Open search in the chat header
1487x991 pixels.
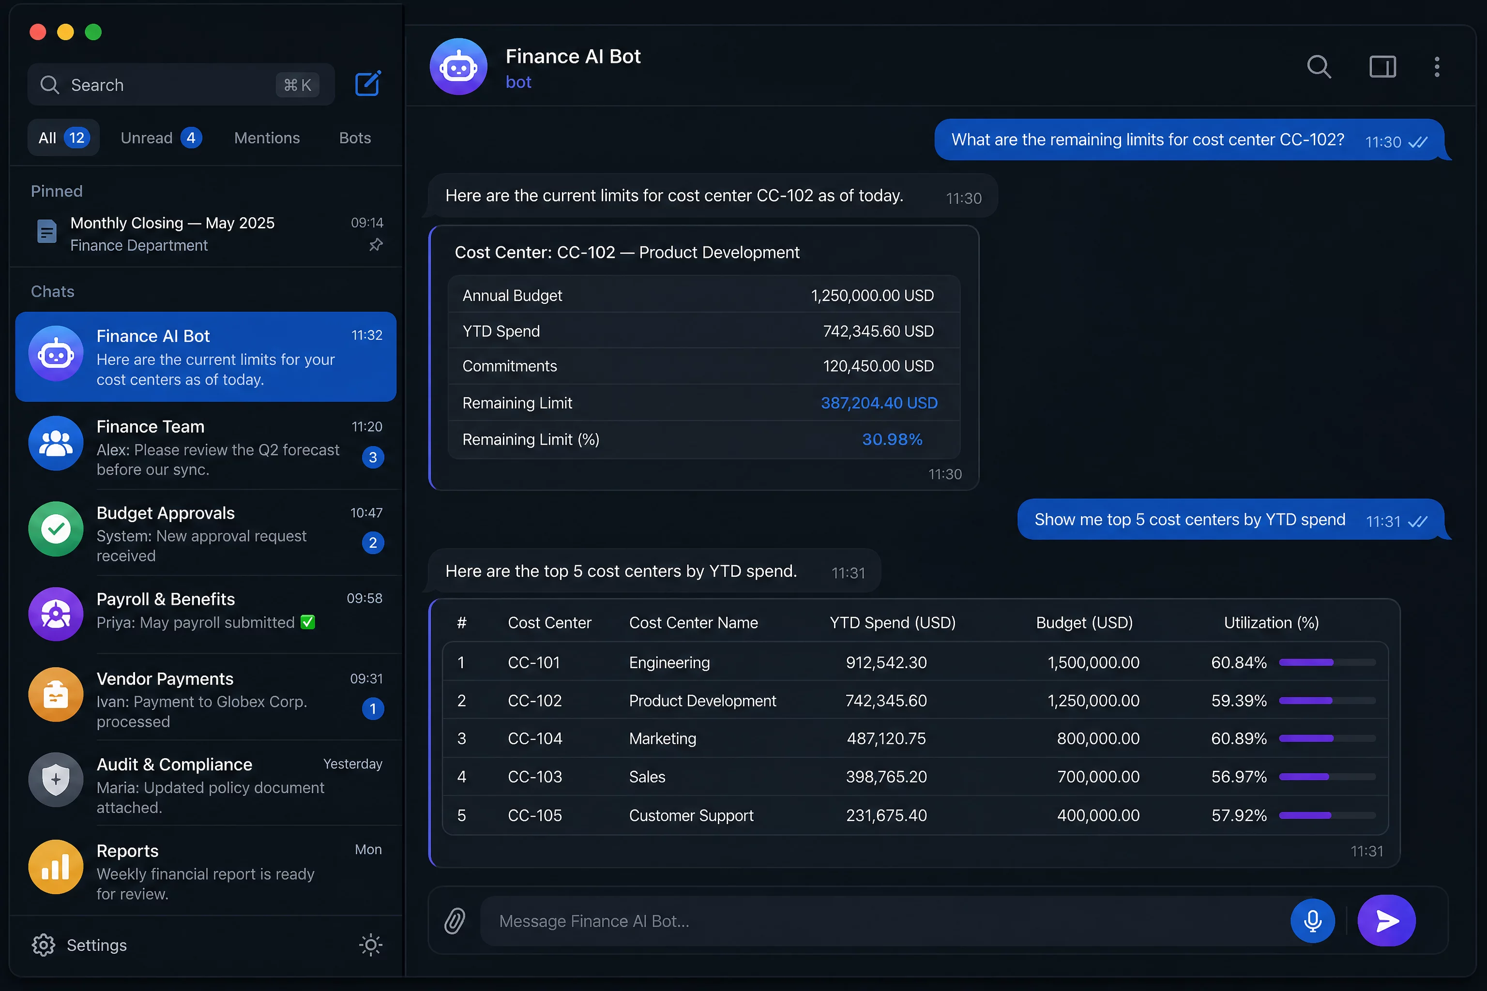pyautogui.click(x=1319, y=66)
